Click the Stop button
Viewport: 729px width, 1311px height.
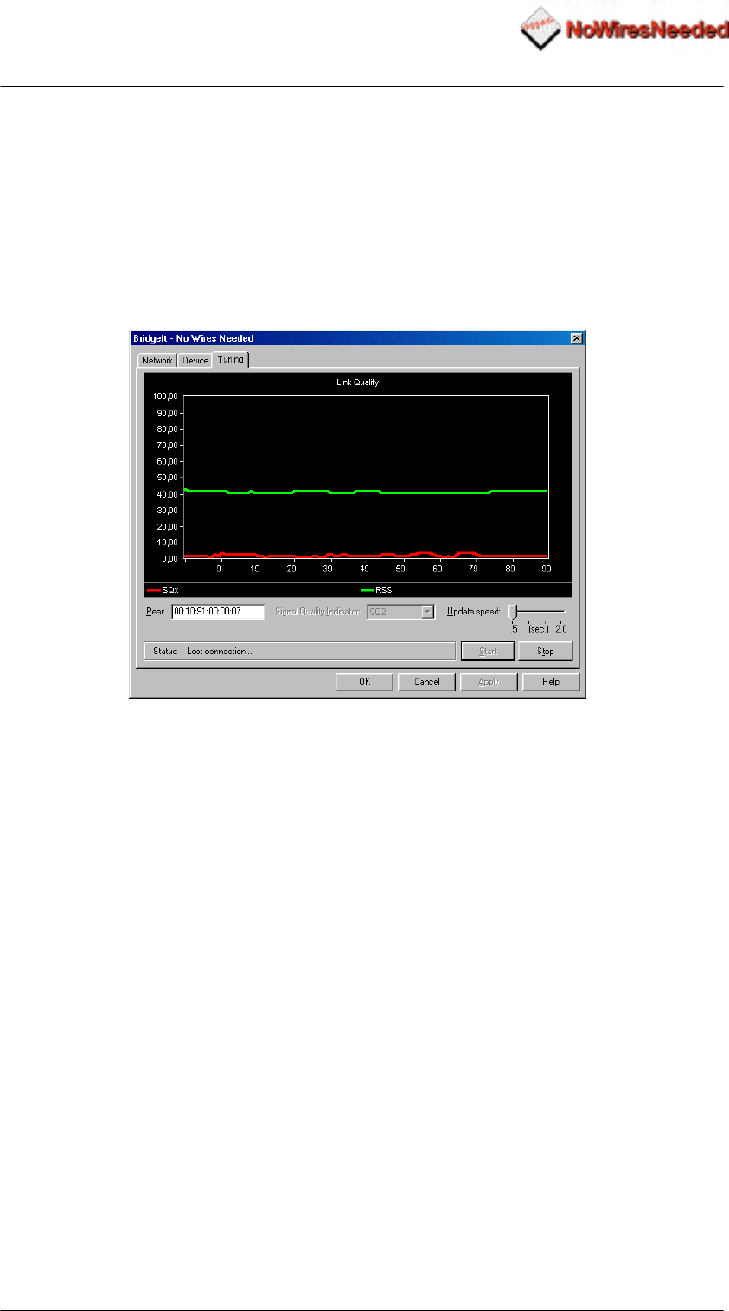pyautogui.click(x=546, y=651)
